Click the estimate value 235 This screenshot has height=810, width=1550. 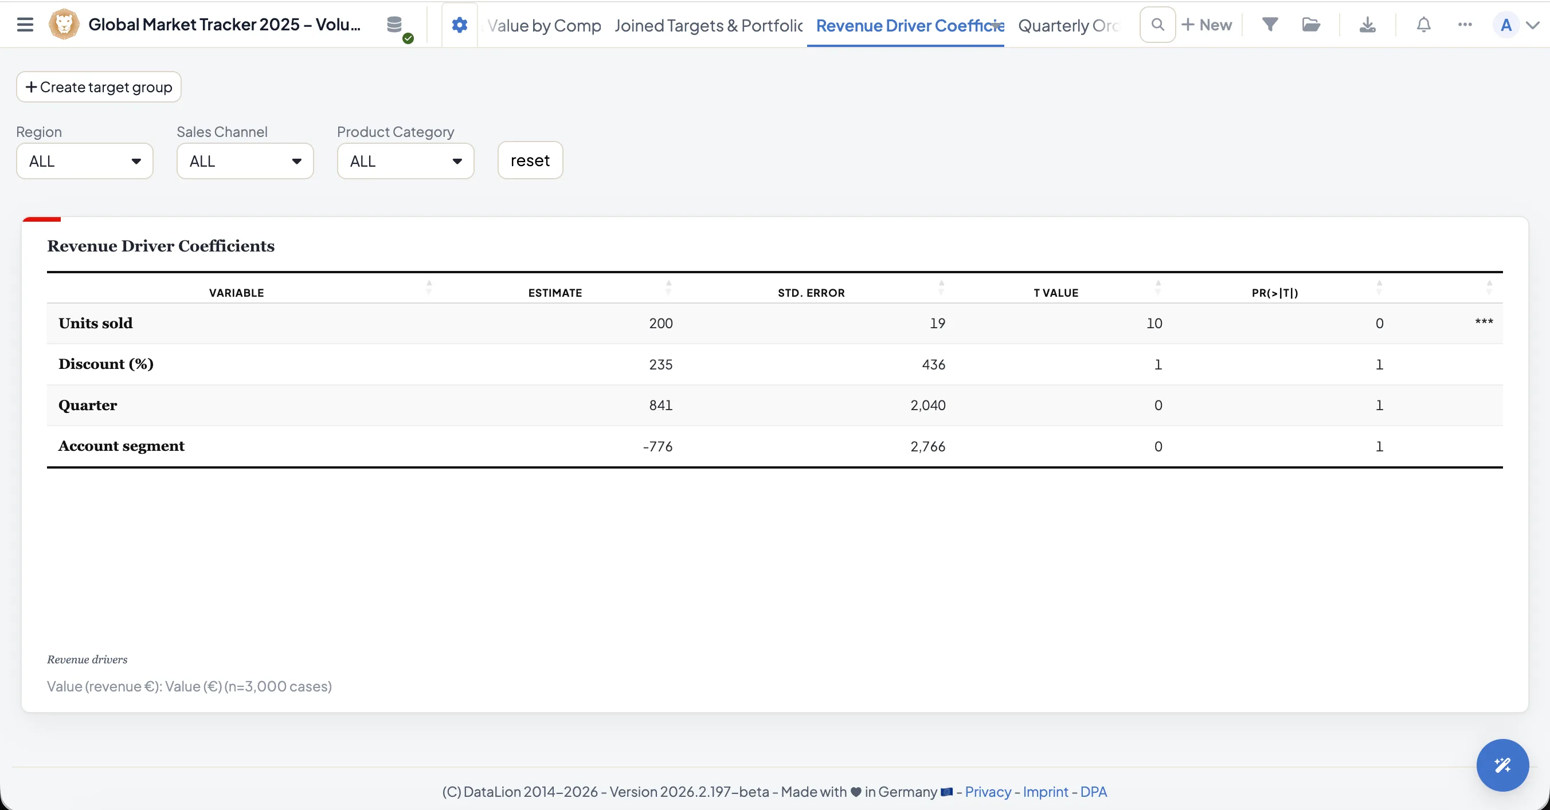661,364
